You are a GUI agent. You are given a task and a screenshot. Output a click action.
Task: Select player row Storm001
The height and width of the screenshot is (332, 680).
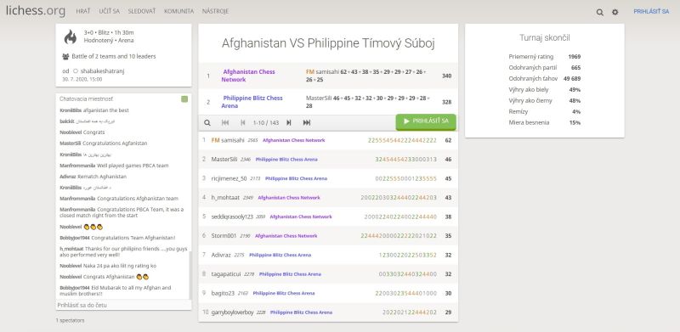(x=328, y=236)
